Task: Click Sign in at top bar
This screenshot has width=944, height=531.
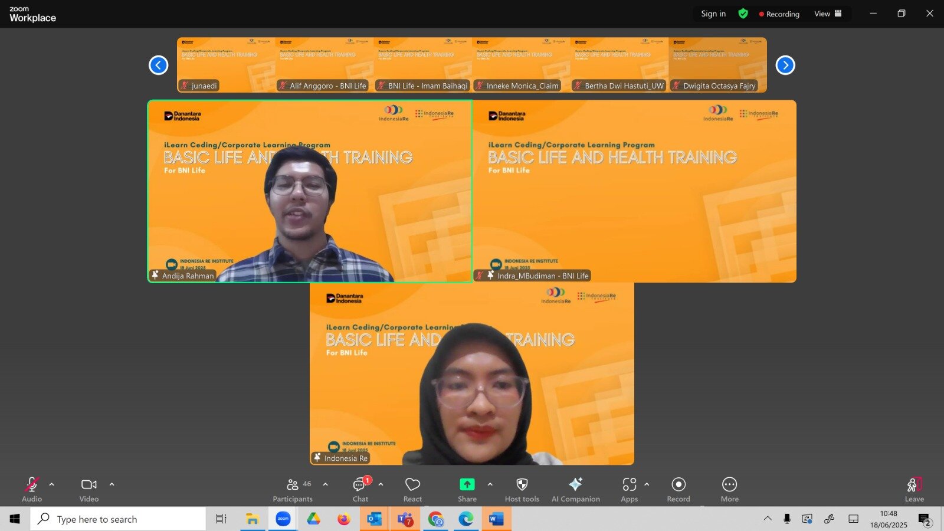Action: pos(713,14)
